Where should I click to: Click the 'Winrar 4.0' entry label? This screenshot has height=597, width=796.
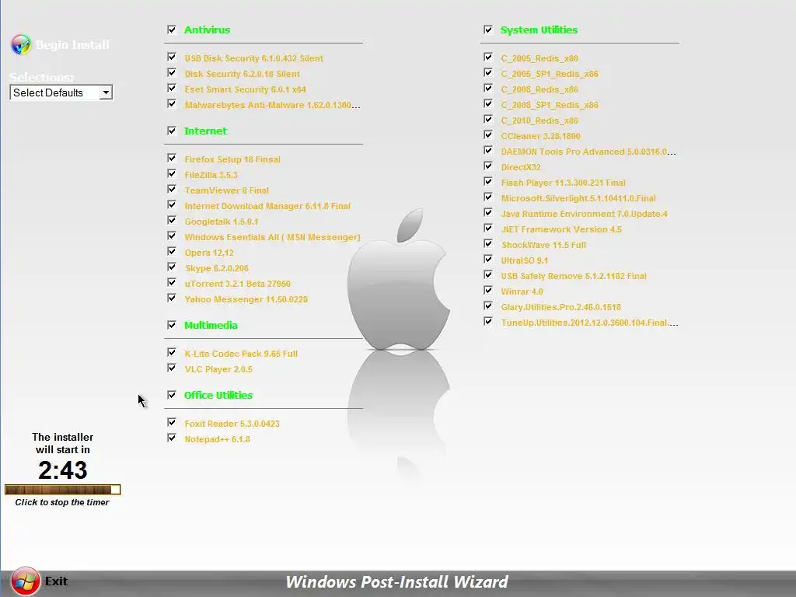coord(522,292)
